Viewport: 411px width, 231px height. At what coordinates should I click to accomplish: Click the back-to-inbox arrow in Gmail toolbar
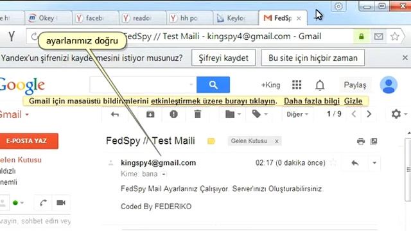pyautogui.click(x=115, y=114)
